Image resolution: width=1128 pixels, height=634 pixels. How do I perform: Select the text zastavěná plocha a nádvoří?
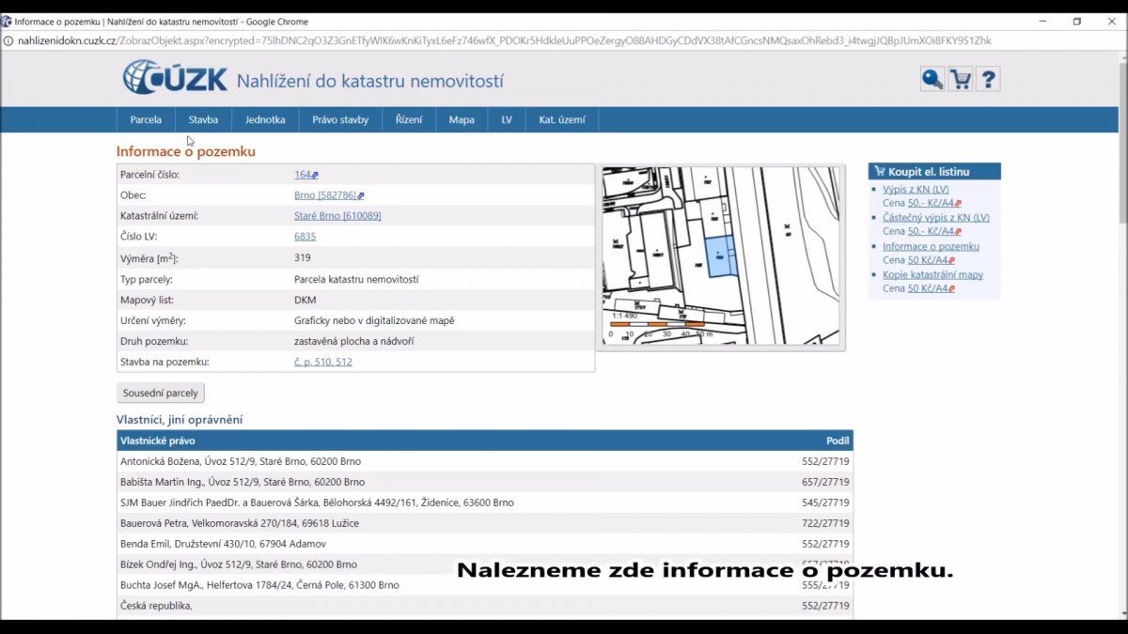353,341
